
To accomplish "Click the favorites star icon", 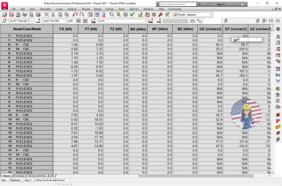I will 209,4.
